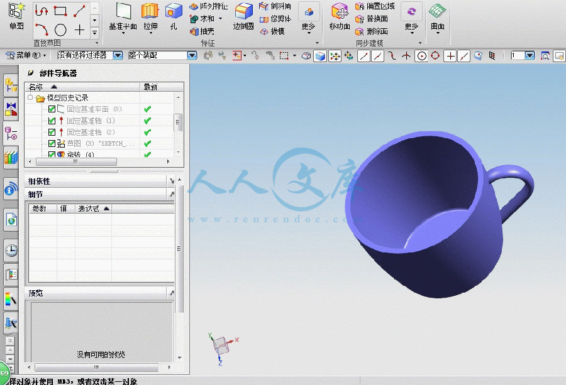Click the 值 column header
This screenshot has width=566, height=385.
click(x=65, y=209)
